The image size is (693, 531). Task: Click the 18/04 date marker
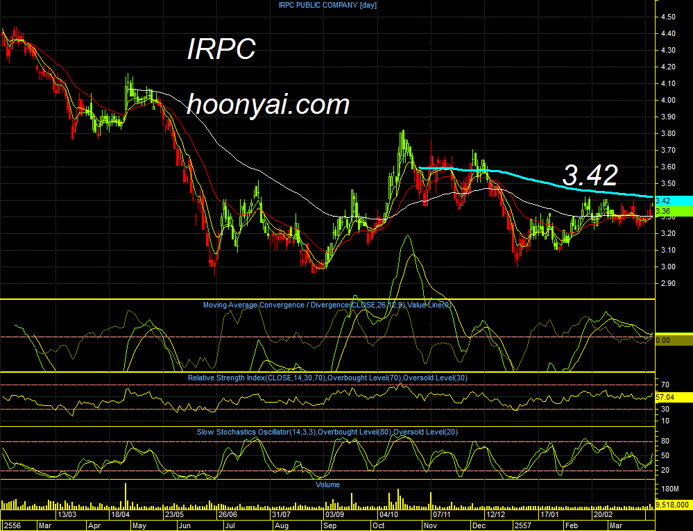tap(121, 514)
